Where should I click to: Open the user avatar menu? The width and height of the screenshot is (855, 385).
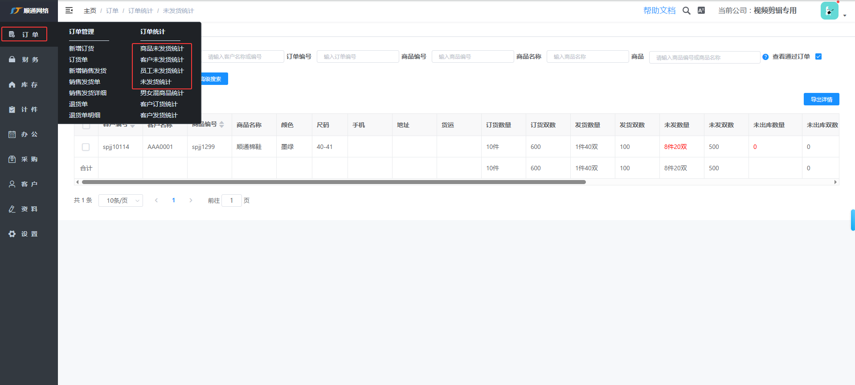point(830,11)
